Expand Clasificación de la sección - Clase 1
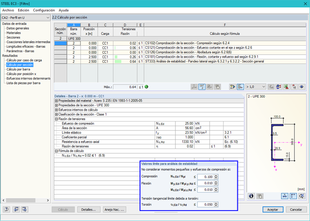Image resolution: width=310 pixels, height=221 pixels. click(x=56, y=115)
